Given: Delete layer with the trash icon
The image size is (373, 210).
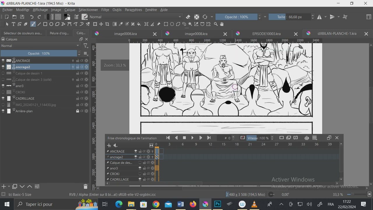Looking at the screenshot, I should (85, 187).
